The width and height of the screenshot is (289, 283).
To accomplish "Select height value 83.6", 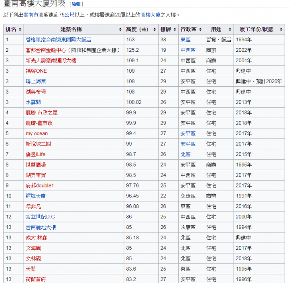I will pos(131,269).
